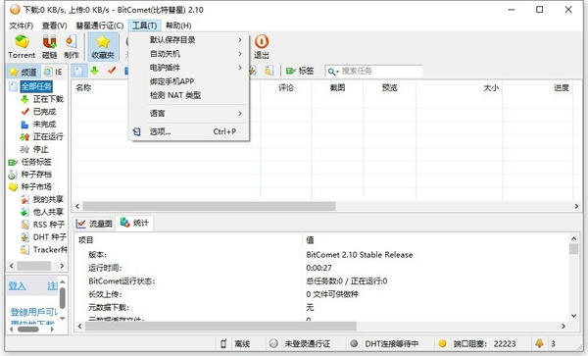588x356 pixels.
Task: Select 他人共享 in the sidebar tree
Action: pos(48,212)
